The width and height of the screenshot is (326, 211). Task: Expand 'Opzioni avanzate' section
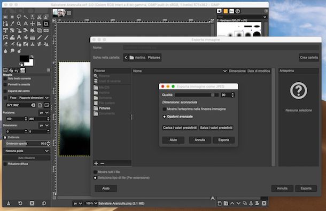click(x=164, y=116)
